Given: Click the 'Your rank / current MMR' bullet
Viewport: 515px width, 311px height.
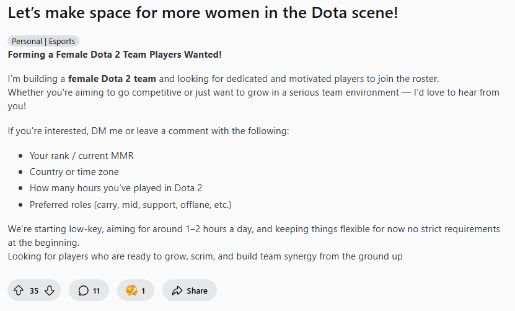Looking at the screenshot, I should pyautogui.click(x=81, y=155).
